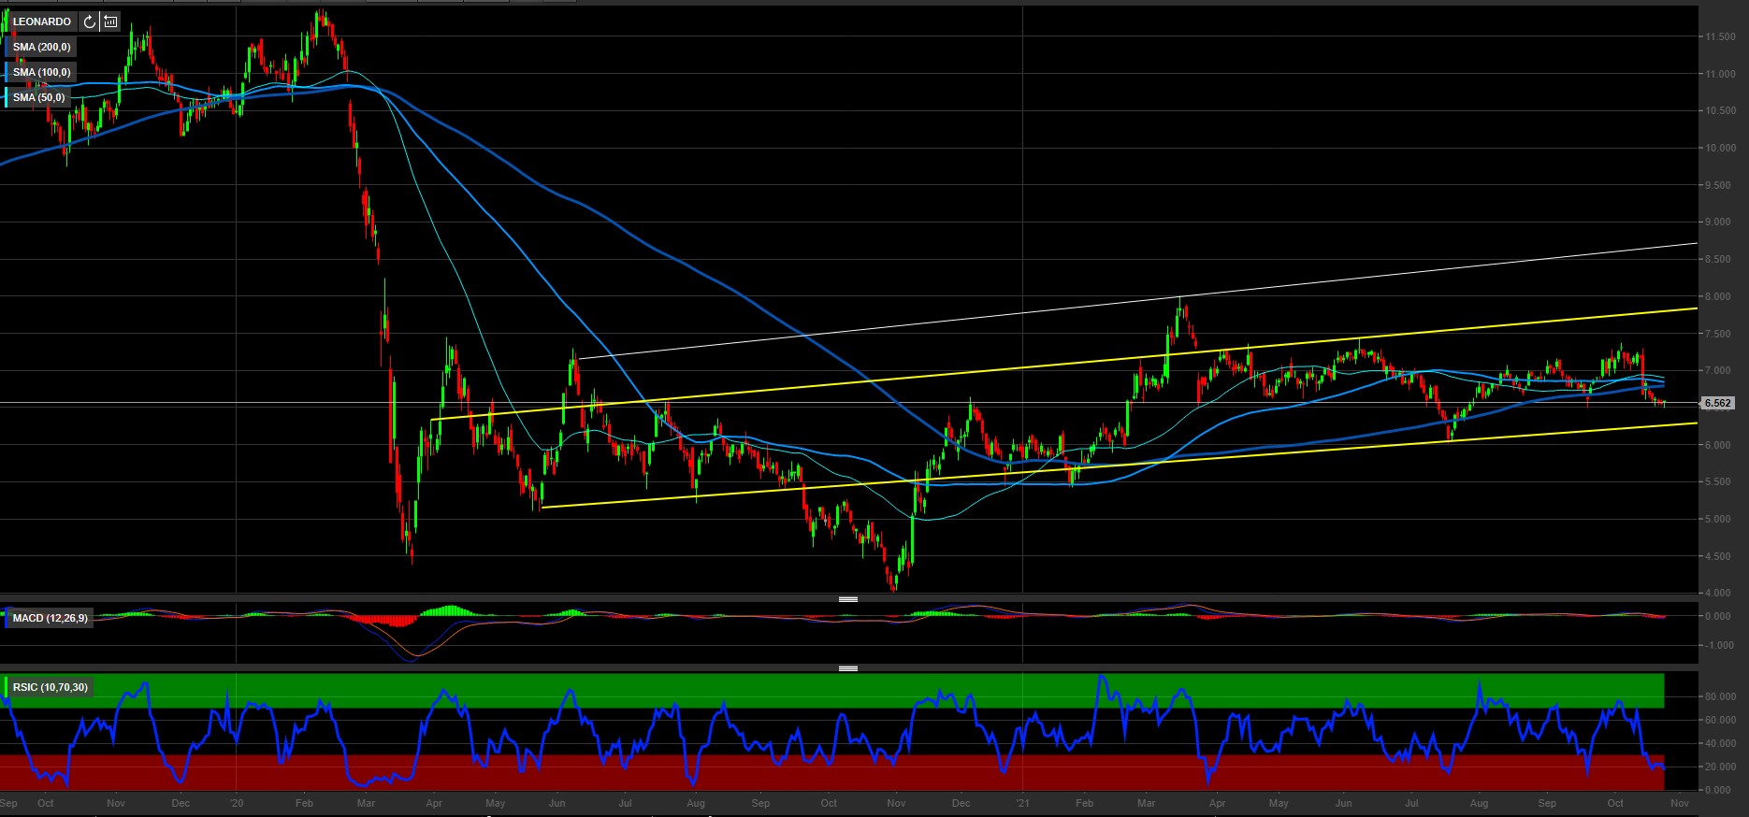1749x817 pixels.
Task: Click the Mar label just before the Apr '21 label
Action: pos(1146,803)
